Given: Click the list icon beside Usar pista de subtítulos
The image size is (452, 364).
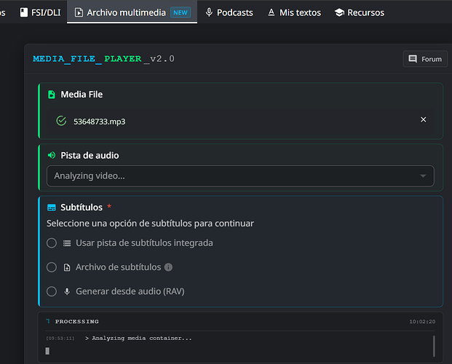Looking at the screenshot, I should (67, 243).
